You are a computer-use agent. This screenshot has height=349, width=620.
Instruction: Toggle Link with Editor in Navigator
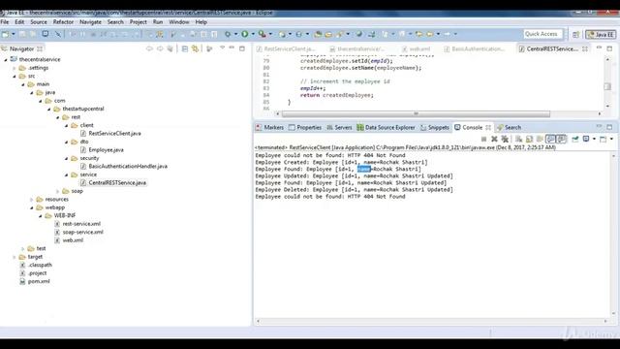(195, 48)
